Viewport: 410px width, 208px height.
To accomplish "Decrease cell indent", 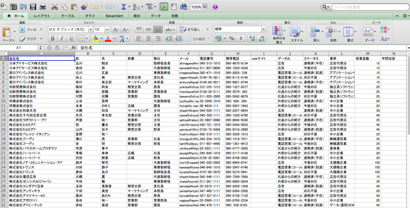I will coord(169,38).
